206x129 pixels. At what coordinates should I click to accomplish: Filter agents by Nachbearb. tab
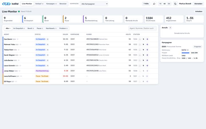coord(51,28)
